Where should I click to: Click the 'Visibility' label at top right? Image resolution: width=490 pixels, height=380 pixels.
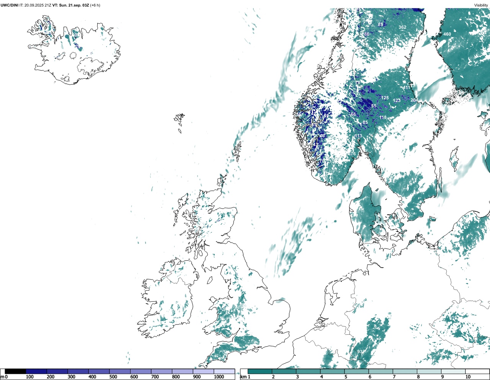pos(481,5)
